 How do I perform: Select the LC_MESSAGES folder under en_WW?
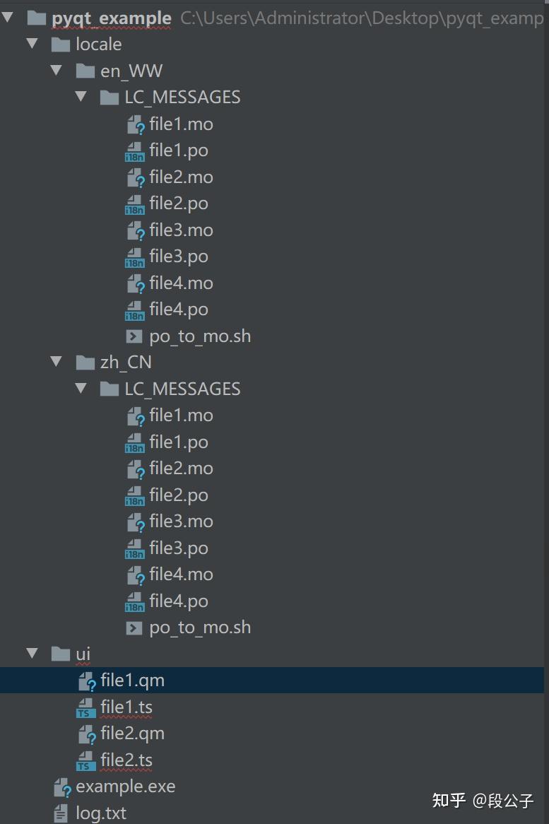[182, 98]
